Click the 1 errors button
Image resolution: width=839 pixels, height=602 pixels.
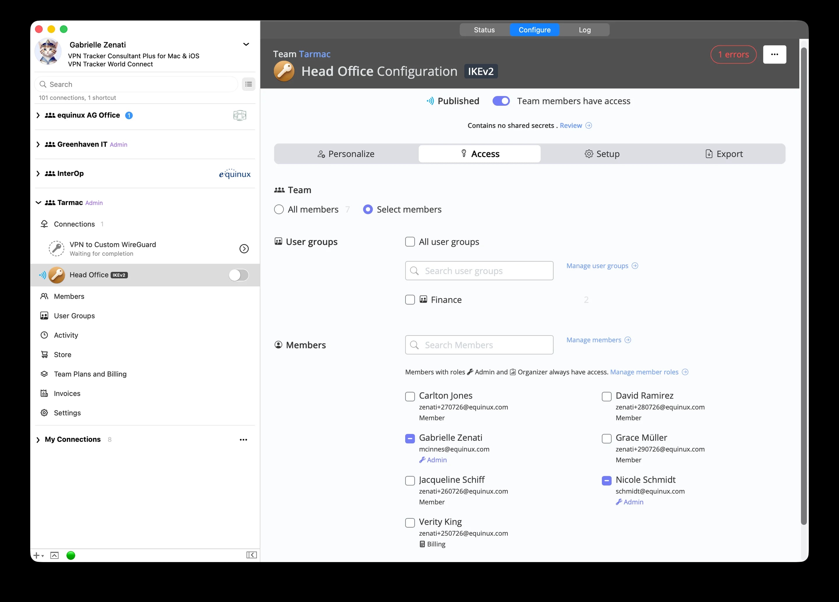pyautogui.click(x=733, y=54)
